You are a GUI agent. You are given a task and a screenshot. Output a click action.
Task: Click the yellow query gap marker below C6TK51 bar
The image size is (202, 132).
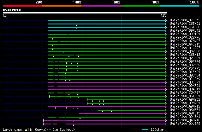[x=76, y=25]
